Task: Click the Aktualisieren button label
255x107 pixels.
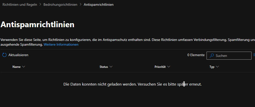Action: tap(18, 55)
